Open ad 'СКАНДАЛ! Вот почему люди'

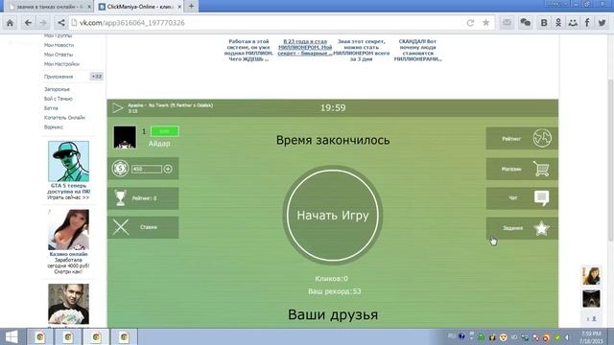(417, 50)
